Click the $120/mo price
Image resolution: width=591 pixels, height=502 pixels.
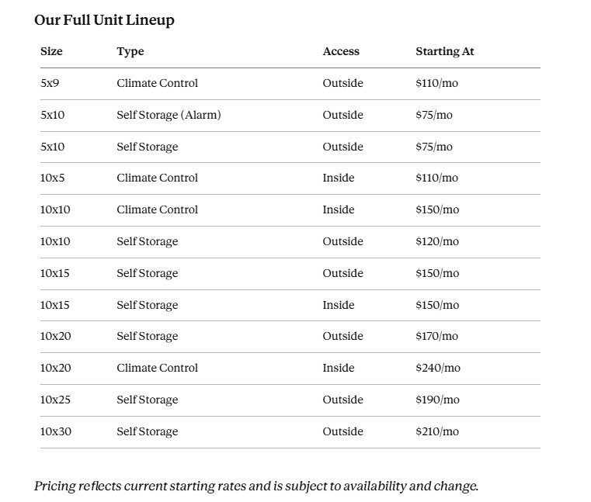[x=437, y=241]
